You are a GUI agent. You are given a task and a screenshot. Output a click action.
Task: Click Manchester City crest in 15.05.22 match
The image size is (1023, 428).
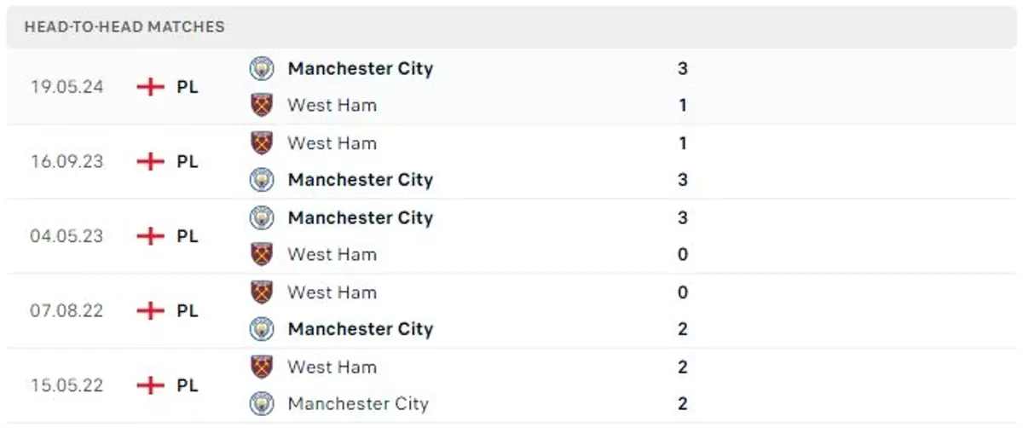coord(262,403)
